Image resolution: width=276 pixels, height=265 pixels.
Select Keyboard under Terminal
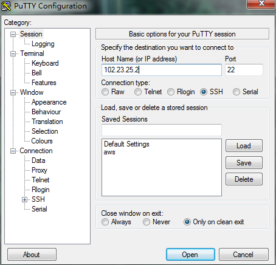45,63
